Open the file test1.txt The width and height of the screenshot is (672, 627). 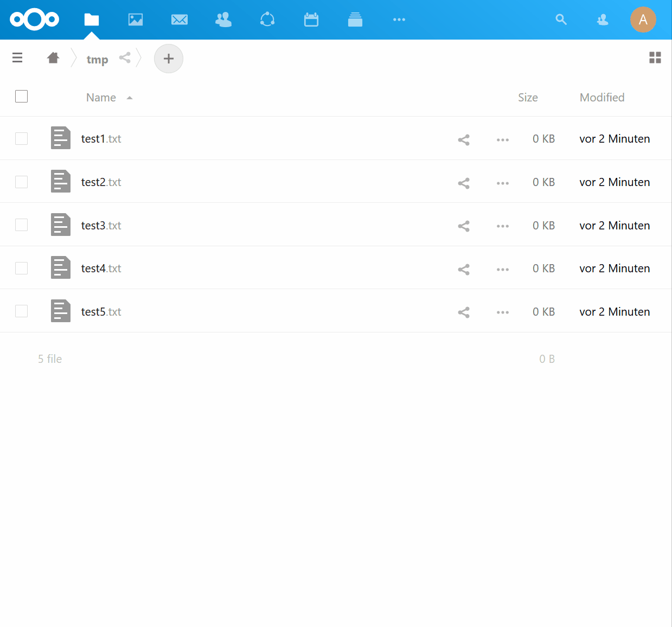point(101,139)
